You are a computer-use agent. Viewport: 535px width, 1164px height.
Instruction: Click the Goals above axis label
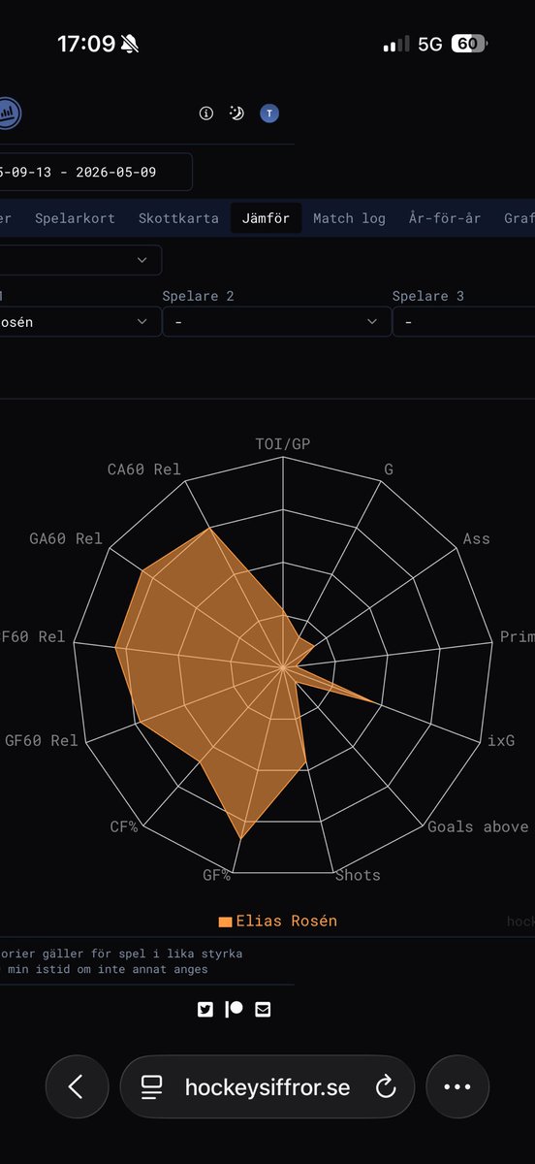click(x=478, y=826)
